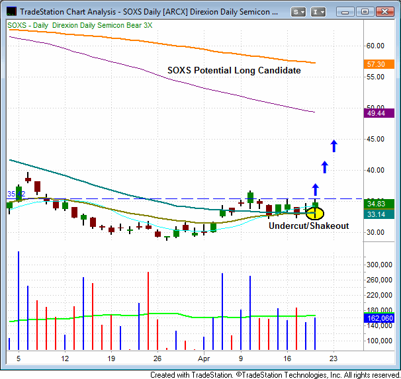
Task: Minimize the Chart Analysis window
Action: (x=345, y=12)
